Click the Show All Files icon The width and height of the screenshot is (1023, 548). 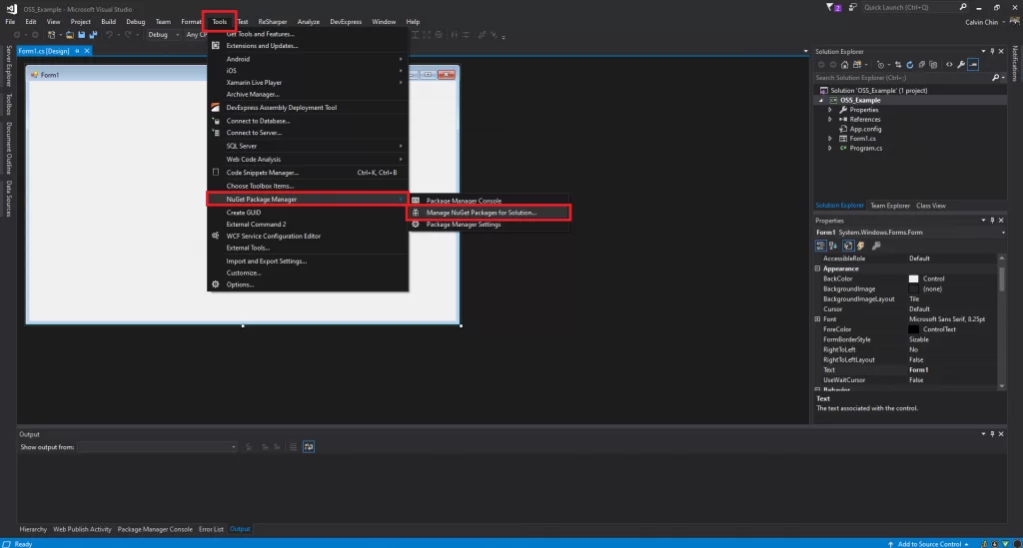point(933,65)
